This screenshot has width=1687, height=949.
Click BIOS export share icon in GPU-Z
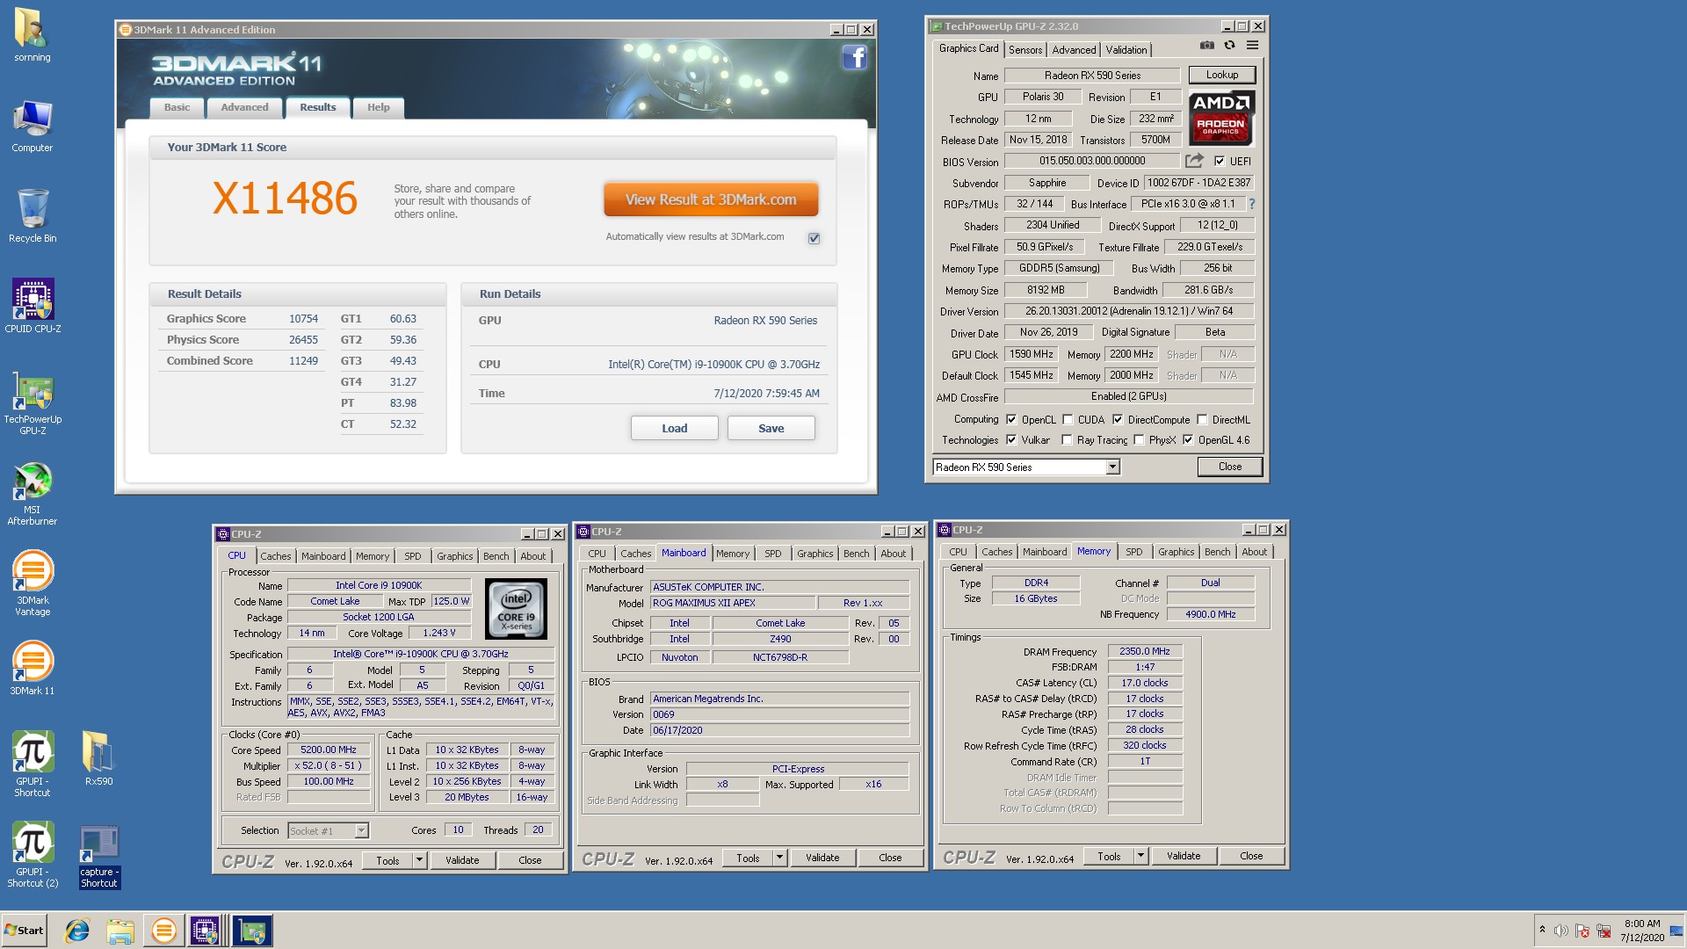pos(1194,161)
